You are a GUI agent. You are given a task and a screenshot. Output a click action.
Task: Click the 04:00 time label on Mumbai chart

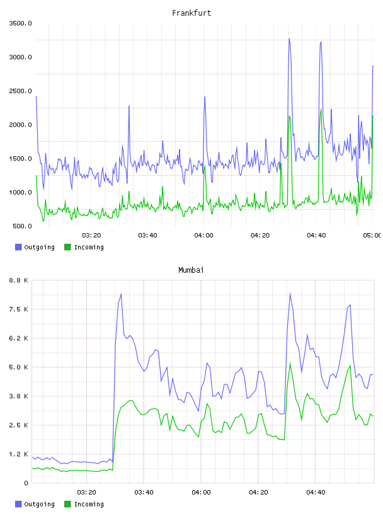(201, 493)
